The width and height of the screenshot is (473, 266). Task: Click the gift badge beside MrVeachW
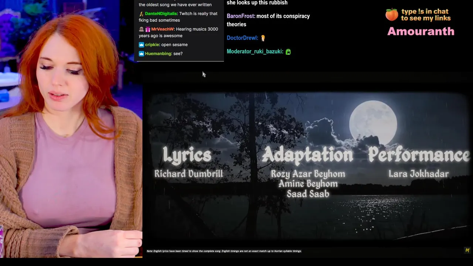(x=147, y=29)
